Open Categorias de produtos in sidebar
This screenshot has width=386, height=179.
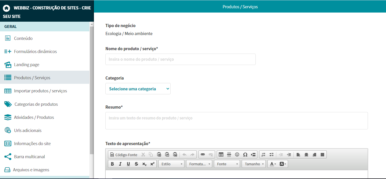(x=36, y=104)
